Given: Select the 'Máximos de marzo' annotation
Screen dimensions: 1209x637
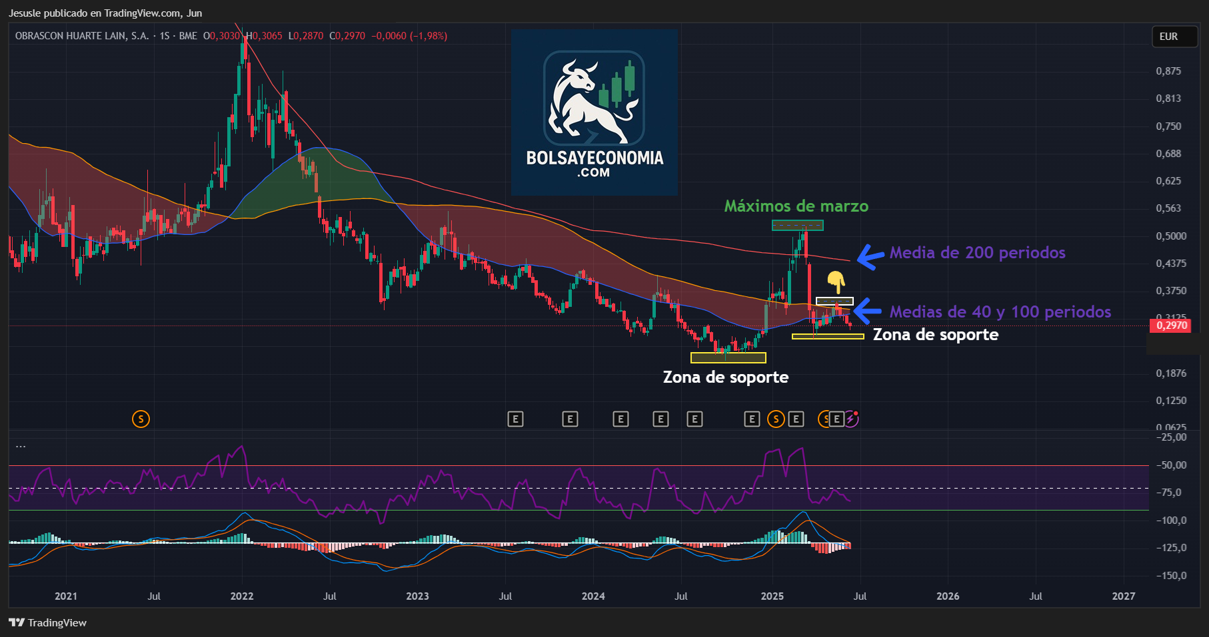Looking at the screenshot, I should click(796, 206).
